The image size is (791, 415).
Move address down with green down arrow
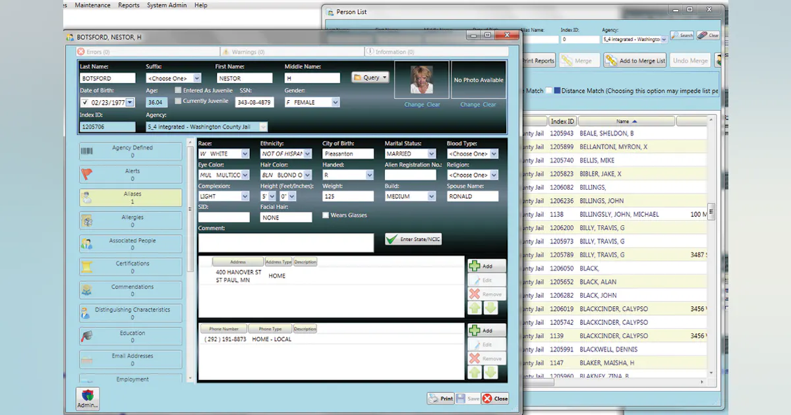click(x=490, y=308)
